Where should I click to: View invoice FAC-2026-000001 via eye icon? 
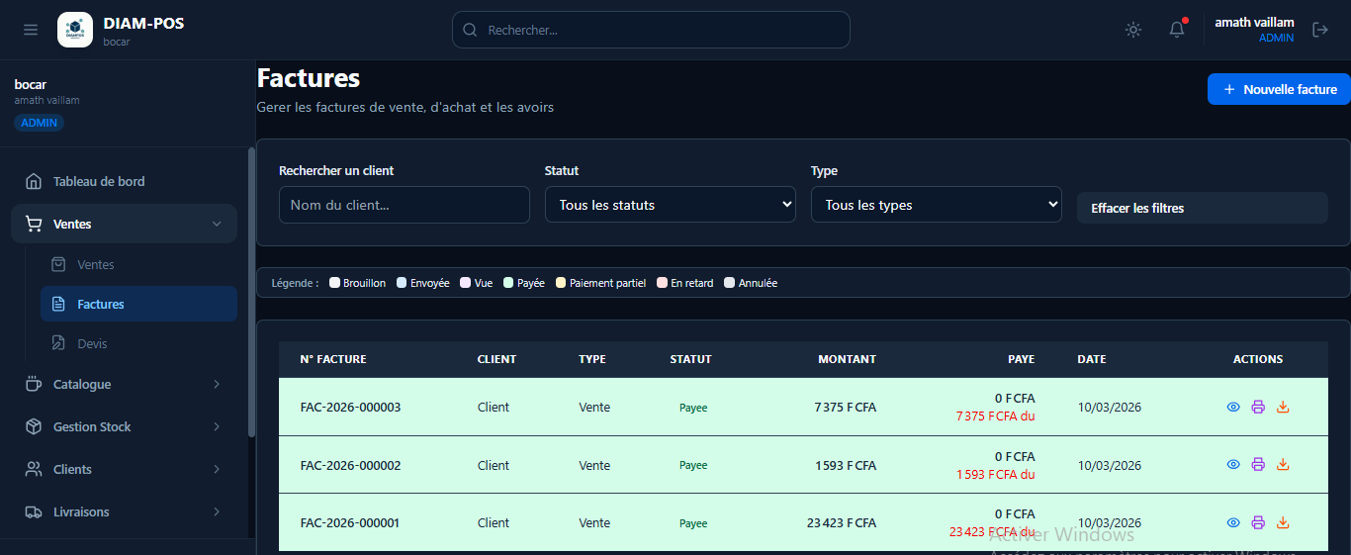[1233, 522]
